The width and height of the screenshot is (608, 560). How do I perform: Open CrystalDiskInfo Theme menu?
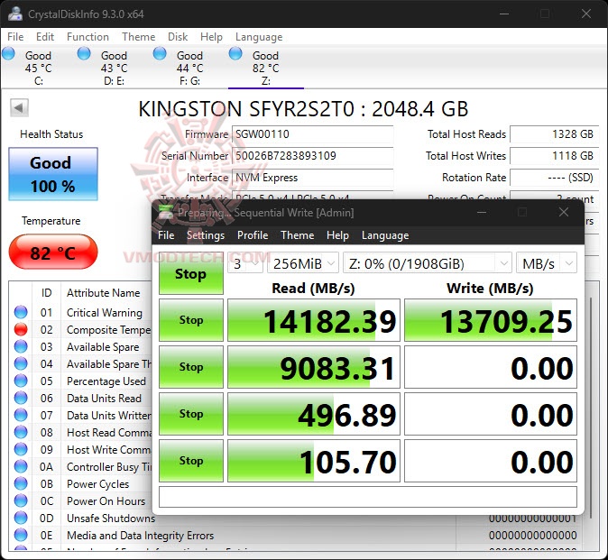138,37
